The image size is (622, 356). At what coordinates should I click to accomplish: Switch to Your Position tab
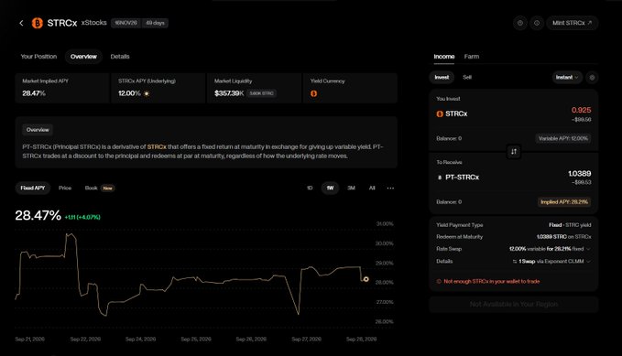click(x=38, y=57)
